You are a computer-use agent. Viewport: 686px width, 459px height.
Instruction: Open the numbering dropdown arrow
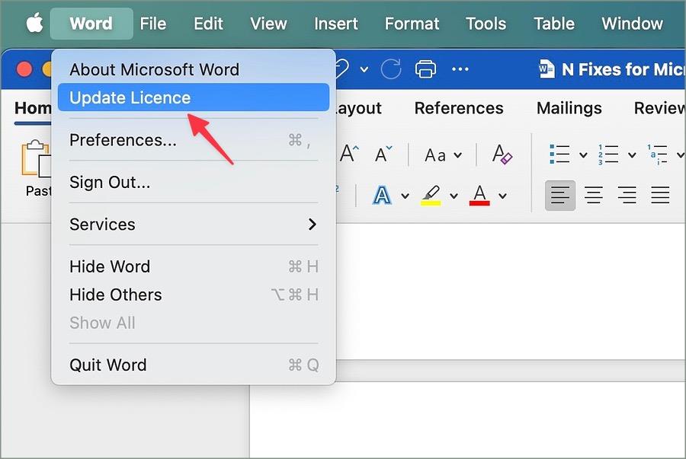tap(632, 155)
